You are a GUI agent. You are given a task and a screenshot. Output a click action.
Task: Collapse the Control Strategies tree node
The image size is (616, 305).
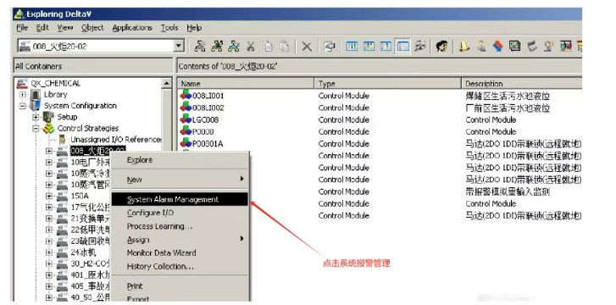[x=36, y=129]
